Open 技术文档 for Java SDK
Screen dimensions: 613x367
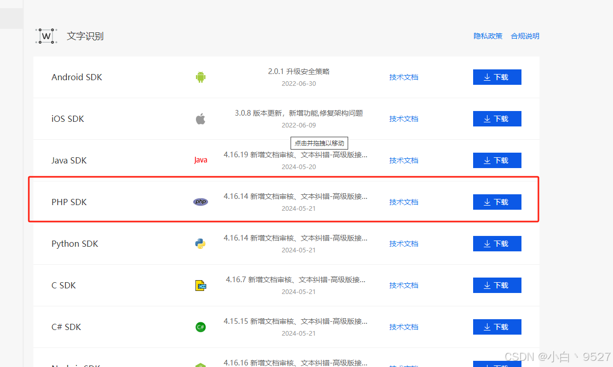point(404,161)
